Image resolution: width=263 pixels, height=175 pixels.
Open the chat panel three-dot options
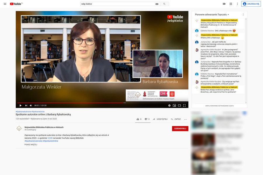click(x=243, y=15)
